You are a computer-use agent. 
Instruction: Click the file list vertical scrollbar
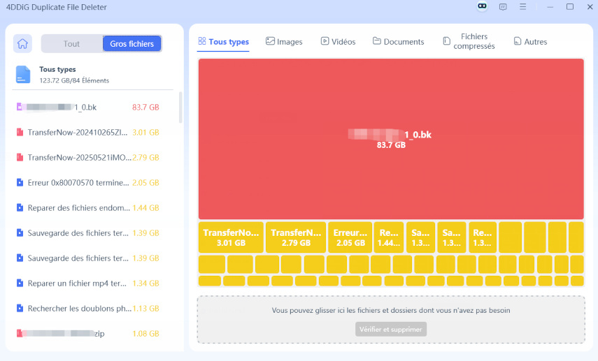coord(180,108)
